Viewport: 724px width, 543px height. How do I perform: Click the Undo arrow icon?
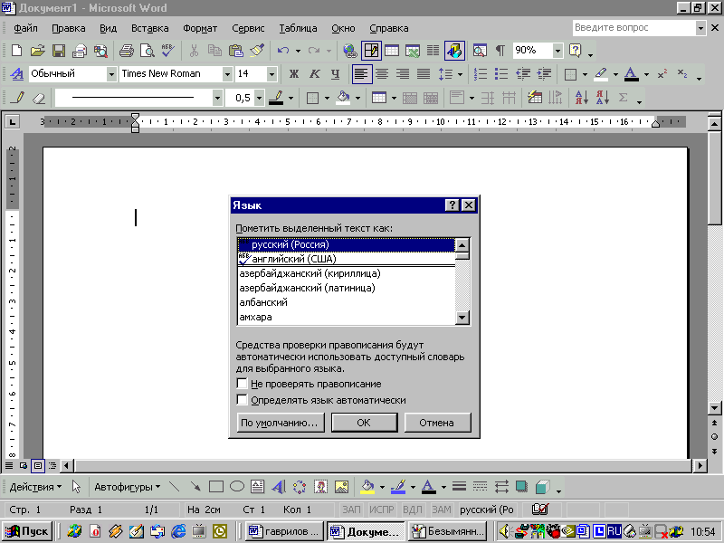(x=283, y=51)
